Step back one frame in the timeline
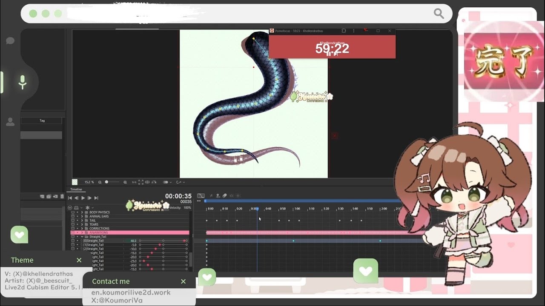The image size is (545, 306). 76,198
